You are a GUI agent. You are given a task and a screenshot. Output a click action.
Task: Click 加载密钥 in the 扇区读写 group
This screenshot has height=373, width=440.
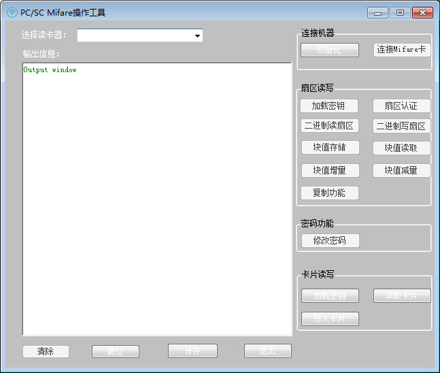click(329, 106)
